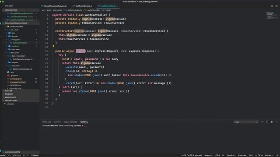Screen dimensions: 280x157
Task: Open AuthController.ts in the file tree
Action: [x=20, y=43]
